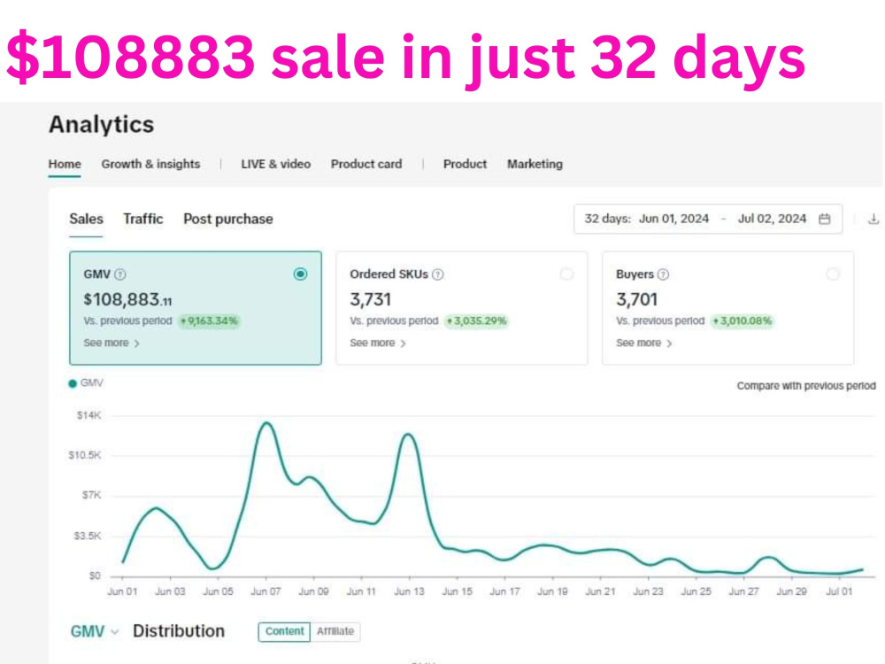Switch to Marketing tab

pos(535,164)
